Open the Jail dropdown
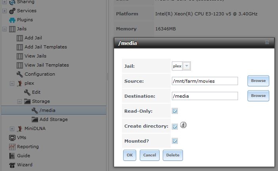278x171 pixels. click(x=187, y=66)
